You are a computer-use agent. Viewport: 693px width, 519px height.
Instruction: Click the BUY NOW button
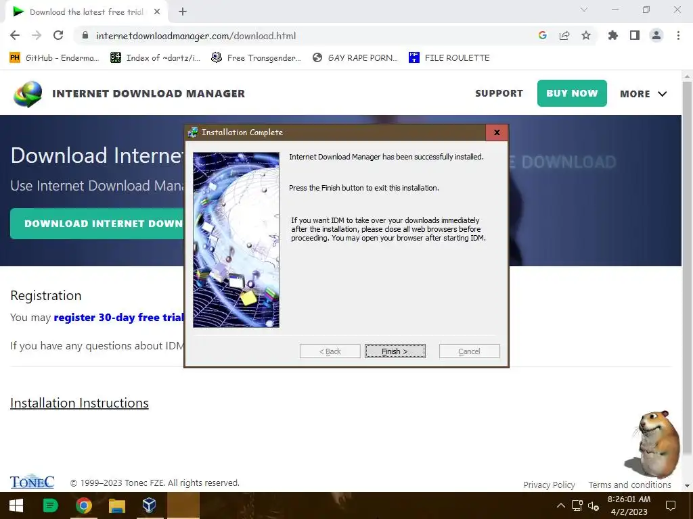point(572,93)
